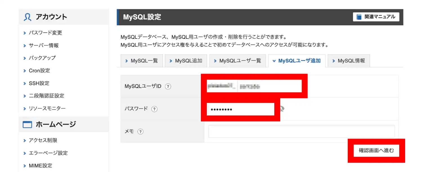The image size is (422, 172).
Task: Click help icon beside パスワード
Action: 154,109
